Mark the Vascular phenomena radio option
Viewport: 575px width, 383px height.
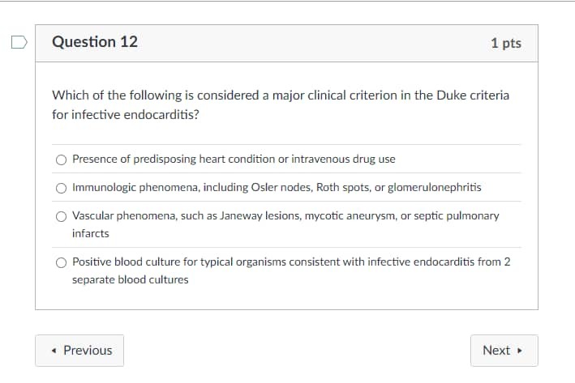[x=62, y=216]
